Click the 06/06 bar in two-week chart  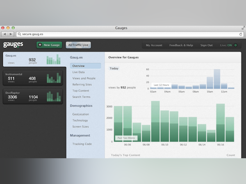pyautogui.click(x=128, y=124)
